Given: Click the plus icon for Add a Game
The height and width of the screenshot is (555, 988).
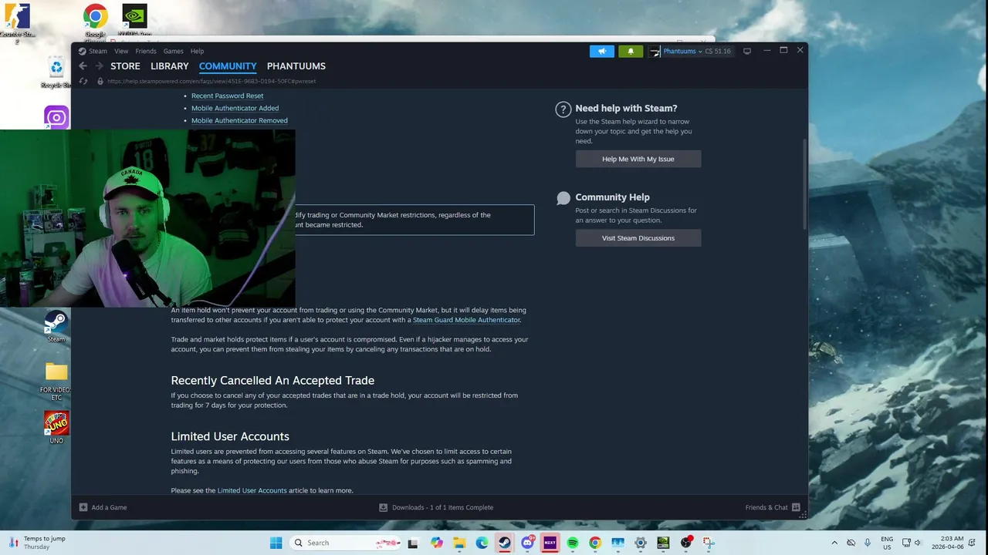Looking at the screenshot, I should [83, 507].
